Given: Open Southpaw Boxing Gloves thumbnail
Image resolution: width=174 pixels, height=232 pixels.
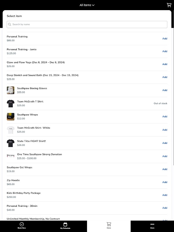Looking at the screenshot, I should [x=11, y=90].
